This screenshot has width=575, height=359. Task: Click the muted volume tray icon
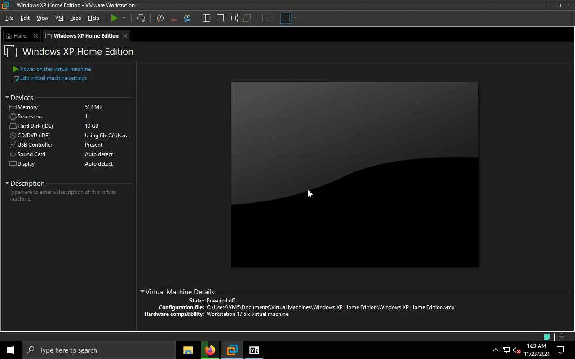517,350
